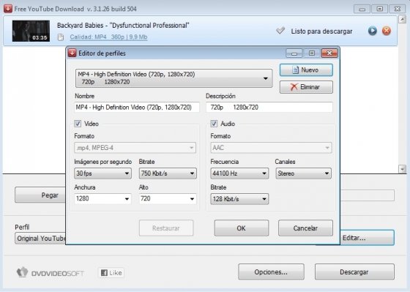Click the blue play icon for the Backyard Babies video

(x=373, y=31)
